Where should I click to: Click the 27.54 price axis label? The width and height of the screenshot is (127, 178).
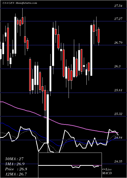(x=118, y=6)
